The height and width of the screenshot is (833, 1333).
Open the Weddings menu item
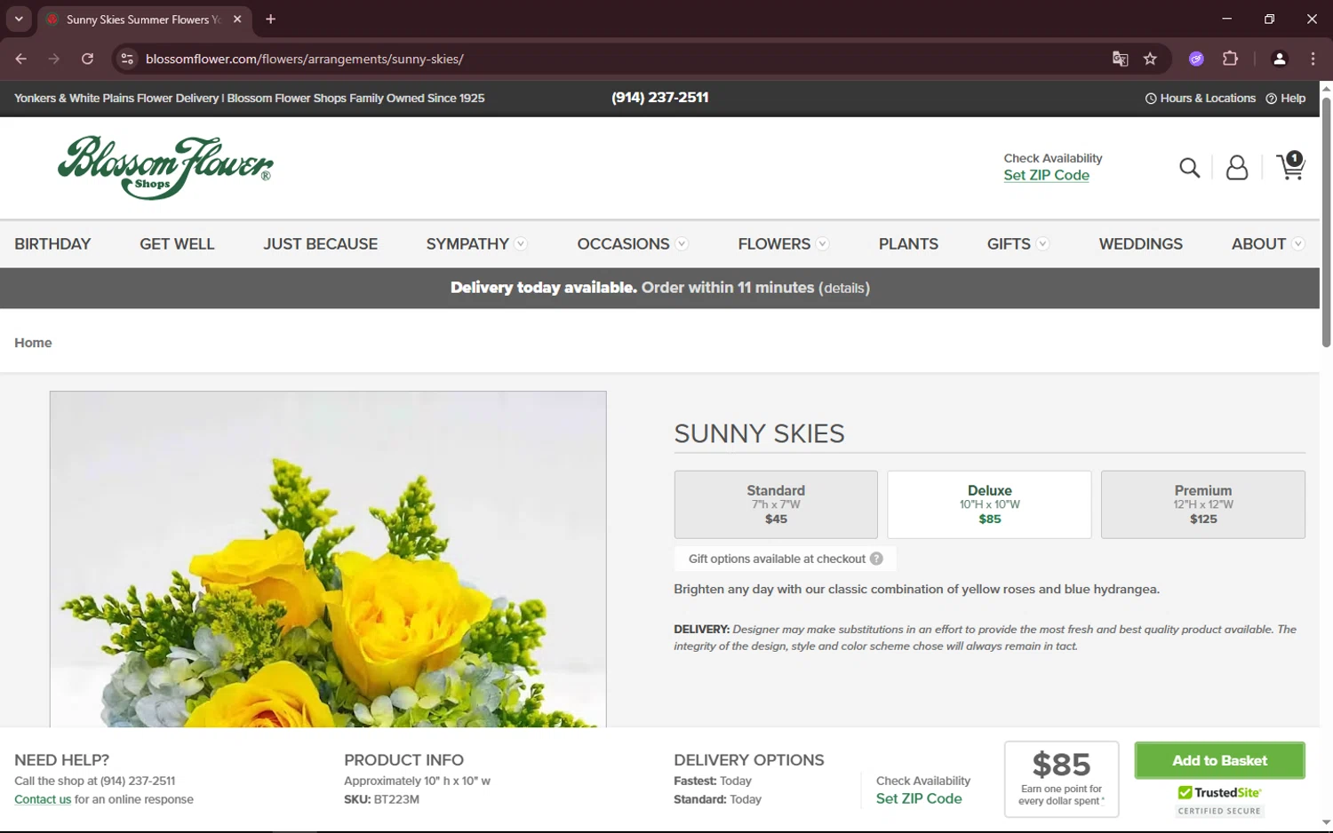click(1140, 243)
